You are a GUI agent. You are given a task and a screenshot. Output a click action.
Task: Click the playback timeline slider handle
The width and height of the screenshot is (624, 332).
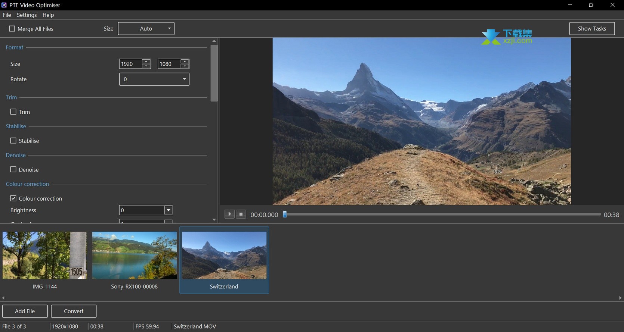pyautogui.click(x=285, y=214)
